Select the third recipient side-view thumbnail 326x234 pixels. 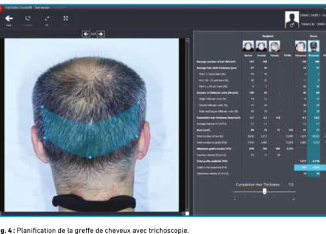pyautogui.click(x=274, y=46)
